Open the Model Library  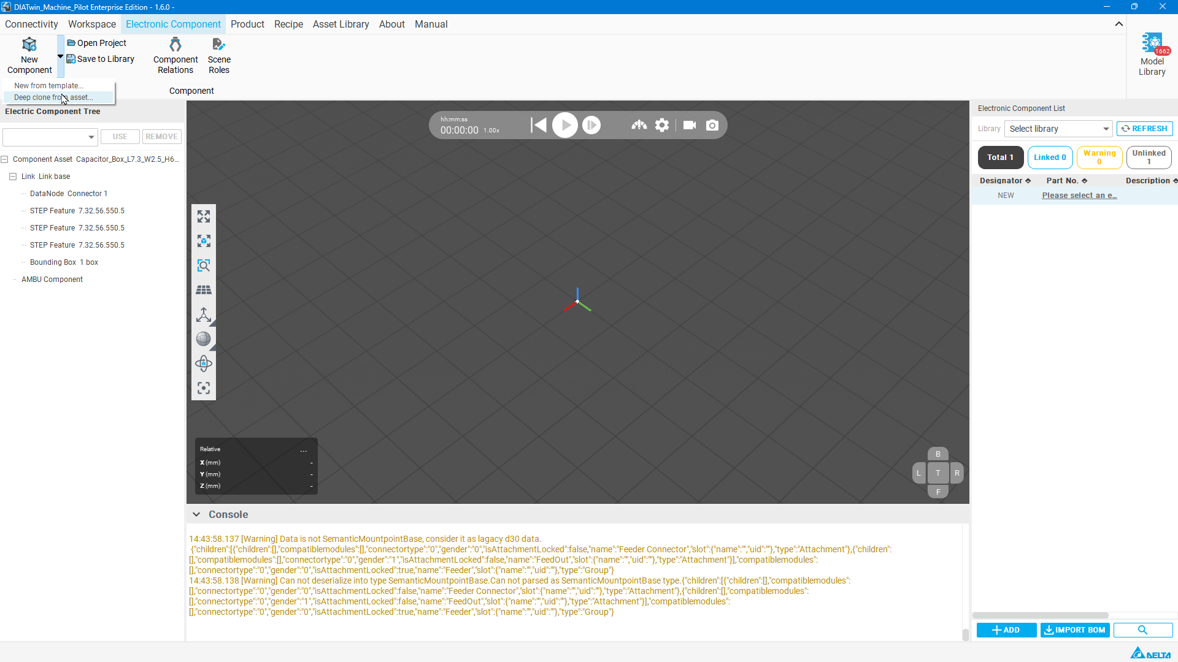[1152, 55]
